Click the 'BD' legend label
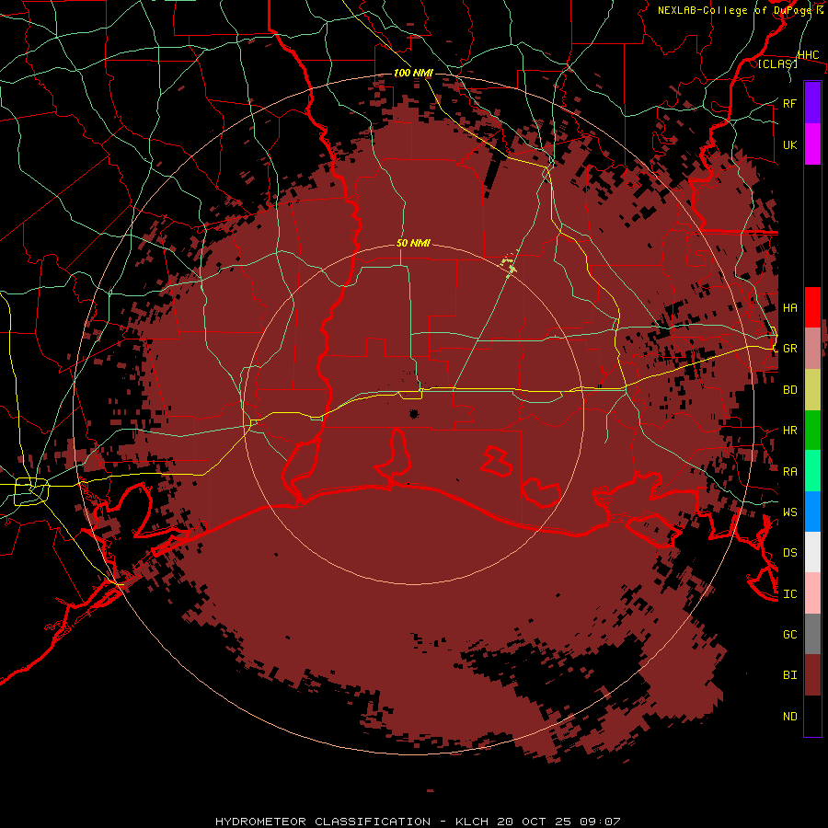828x828 pixels. point(790,390)
